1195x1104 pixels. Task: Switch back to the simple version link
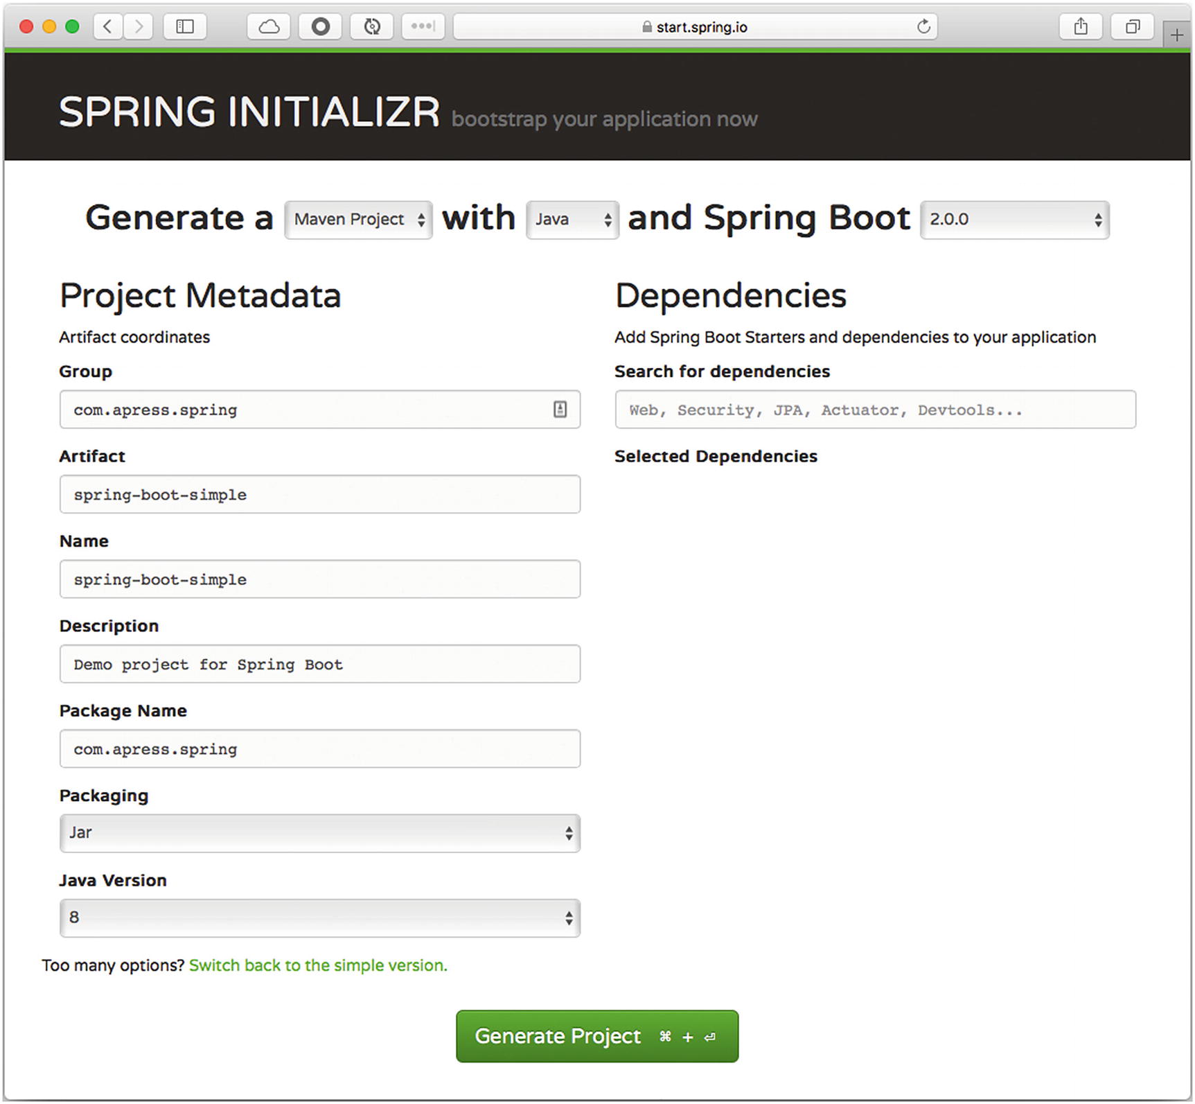318,965
